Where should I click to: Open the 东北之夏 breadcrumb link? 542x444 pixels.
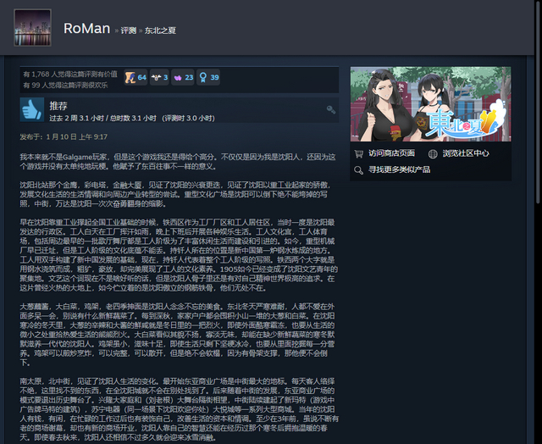[160, 31]
